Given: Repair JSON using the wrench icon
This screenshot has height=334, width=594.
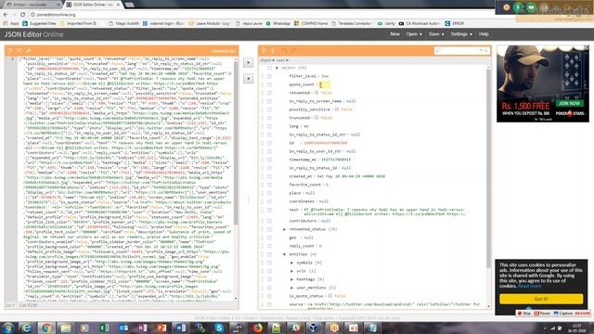Looking at the screenshot, I should [29, 50].
